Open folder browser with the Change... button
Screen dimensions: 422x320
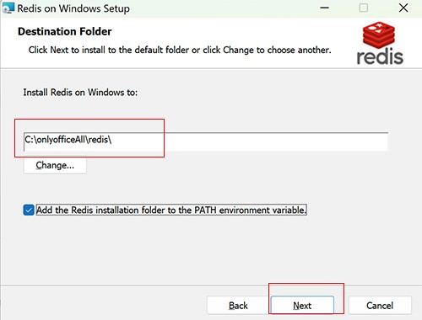[55, 165]
